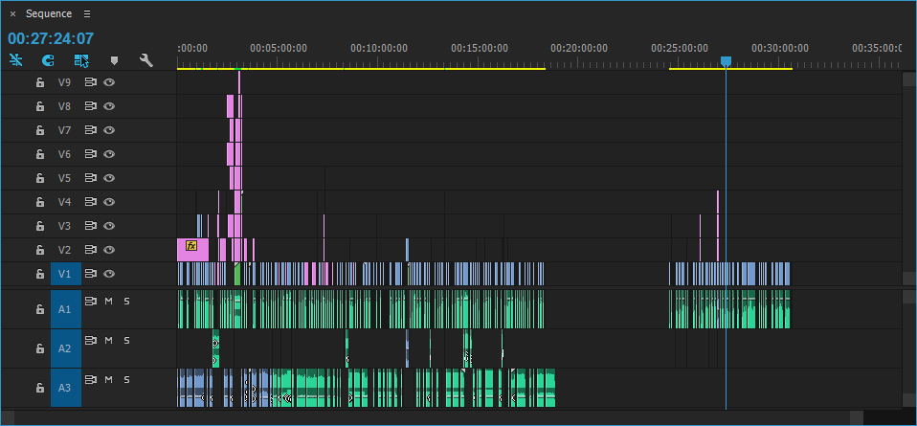Solo audio track A1
The image size is (917, 426).
click(x=126, y=302)
